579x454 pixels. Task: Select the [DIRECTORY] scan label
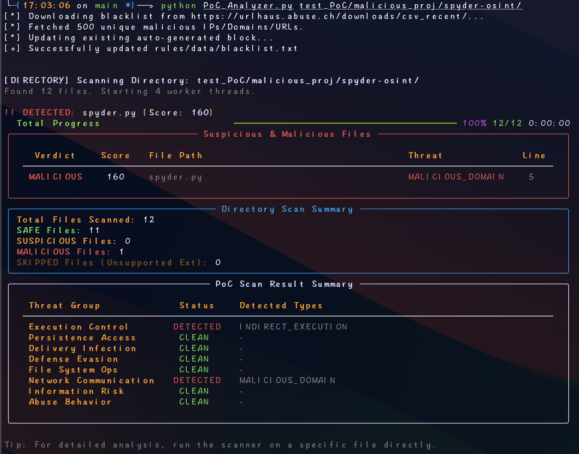35,80
